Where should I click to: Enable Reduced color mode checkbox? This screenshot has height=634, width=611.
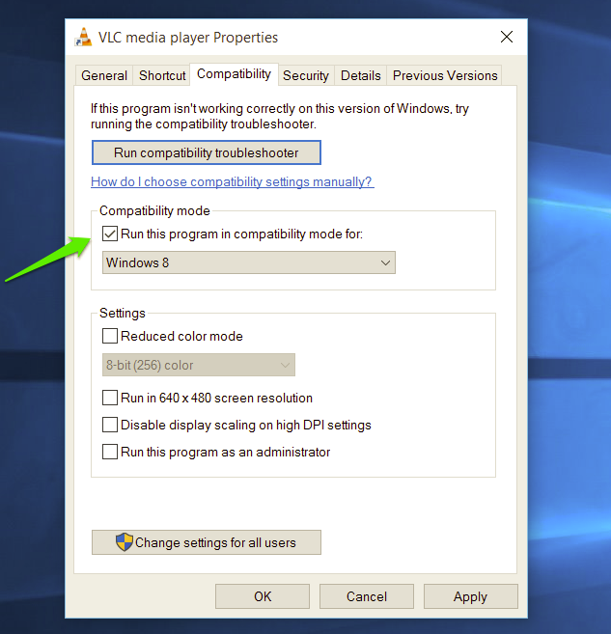click(110, 337)
